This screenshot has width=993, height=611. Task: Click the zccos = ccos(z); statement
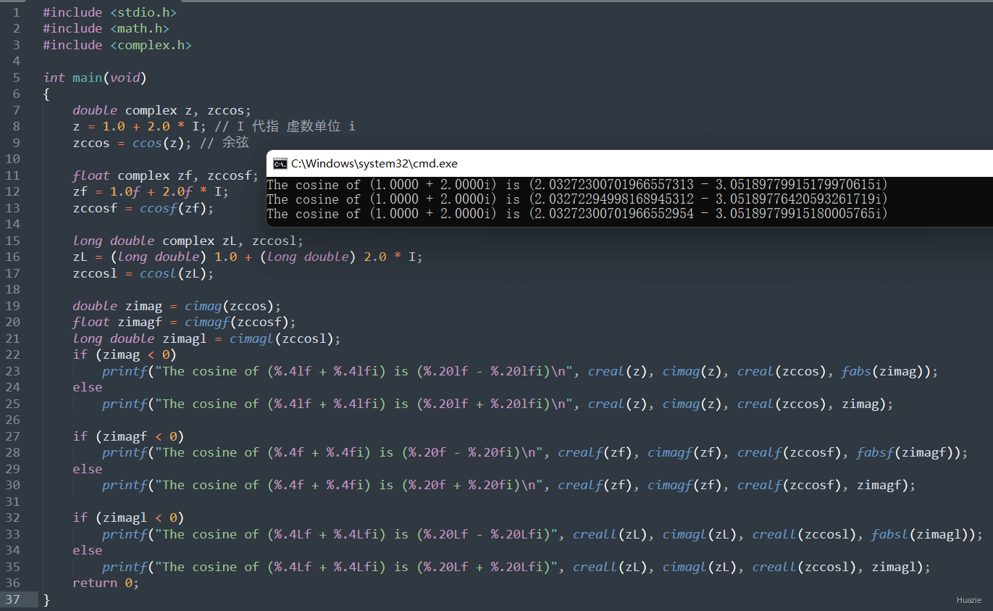coord(132,143)
